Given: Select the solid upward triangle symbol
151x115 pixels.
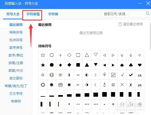Looking at the screenshot, I should point(87,65).
